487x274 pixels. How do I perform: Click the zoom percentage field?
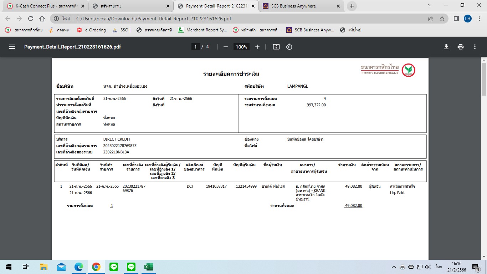coord(241,47)
